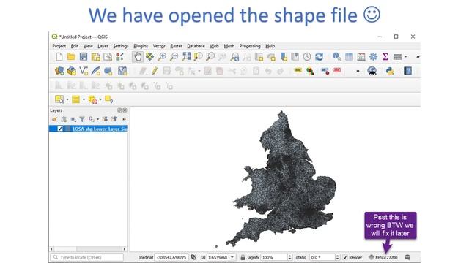Save project with the floppy disk icon

click(84, 57)
